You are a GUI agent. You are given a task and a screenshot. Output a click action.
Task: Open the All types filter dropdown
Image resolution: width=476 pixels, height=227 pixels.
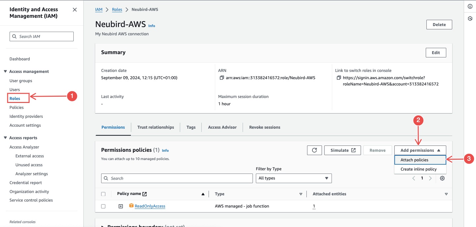coord(294,178)
